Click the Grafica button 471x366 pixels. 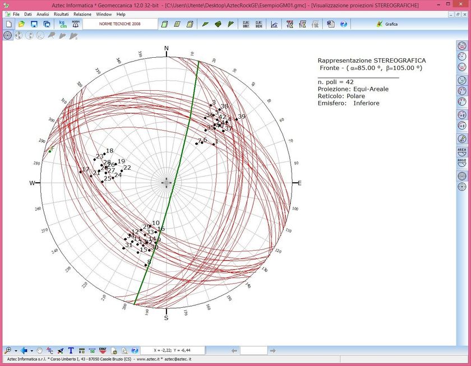pos(387,24)
